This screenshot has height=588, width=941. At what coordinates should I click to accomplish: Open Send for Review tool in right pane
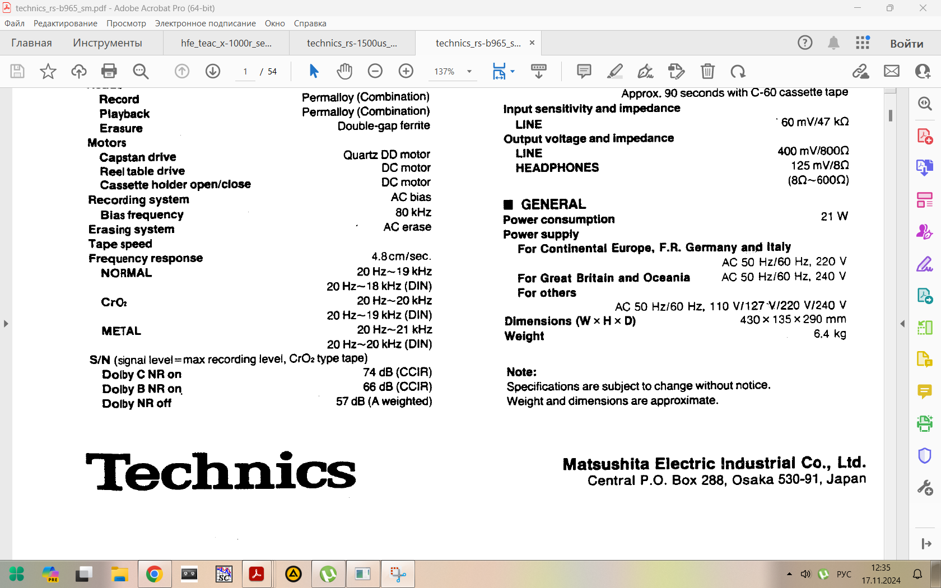point(925,295)
